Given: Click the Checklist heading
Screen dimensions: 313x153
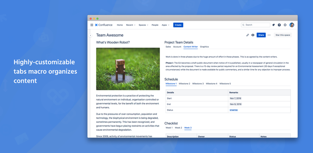Looking at the screenshot, I should click(171, 123).
